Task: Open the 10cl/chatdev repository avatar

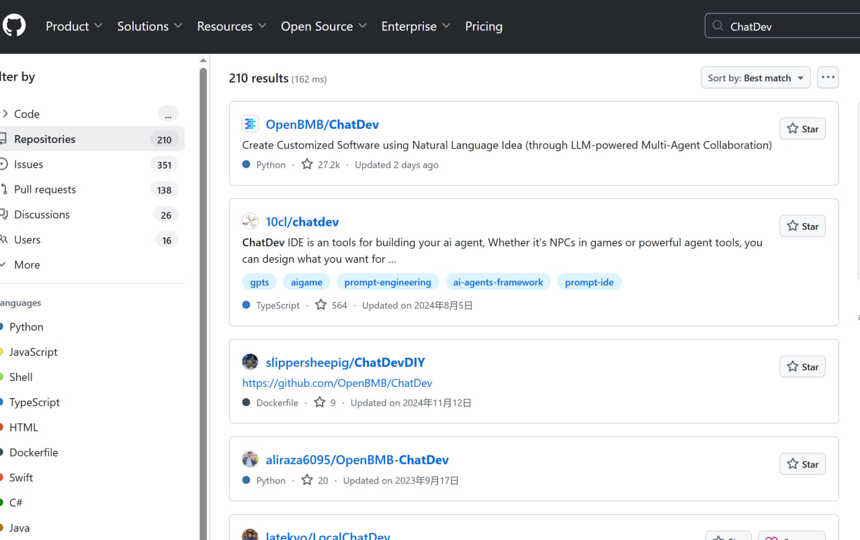Action: (250, 221)
